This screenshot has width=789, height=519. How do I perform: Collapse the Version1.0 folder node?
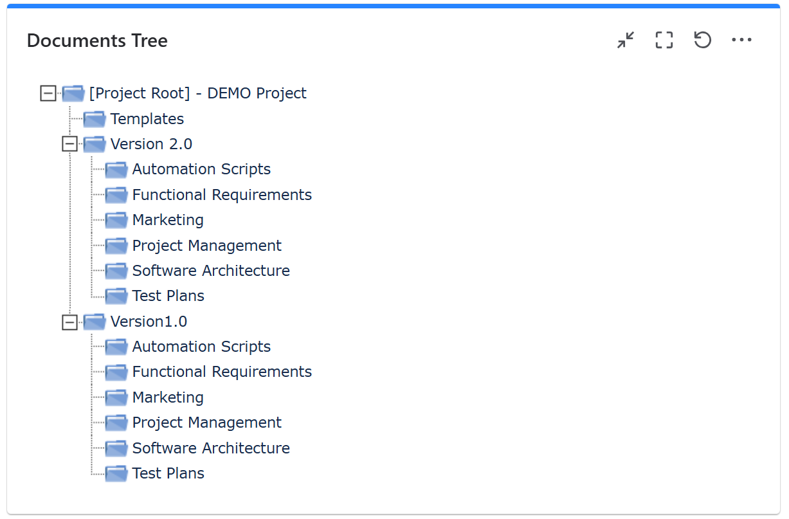[69, 322]
